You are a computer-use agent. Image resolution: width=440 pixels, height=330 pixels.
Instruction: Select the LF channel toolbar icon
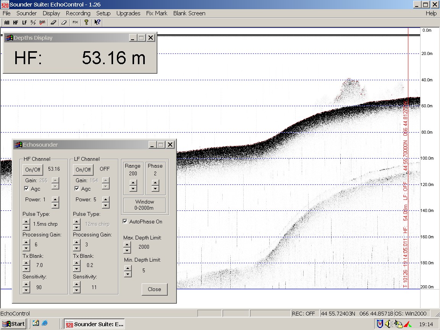(x=24, y=23)
